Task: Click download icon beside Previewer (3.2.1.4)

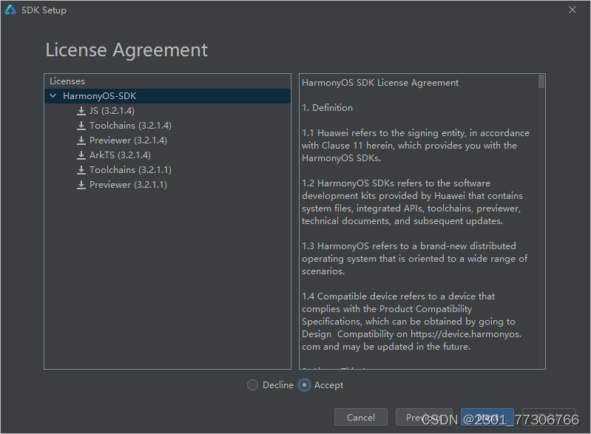Action: pos(81,140)
